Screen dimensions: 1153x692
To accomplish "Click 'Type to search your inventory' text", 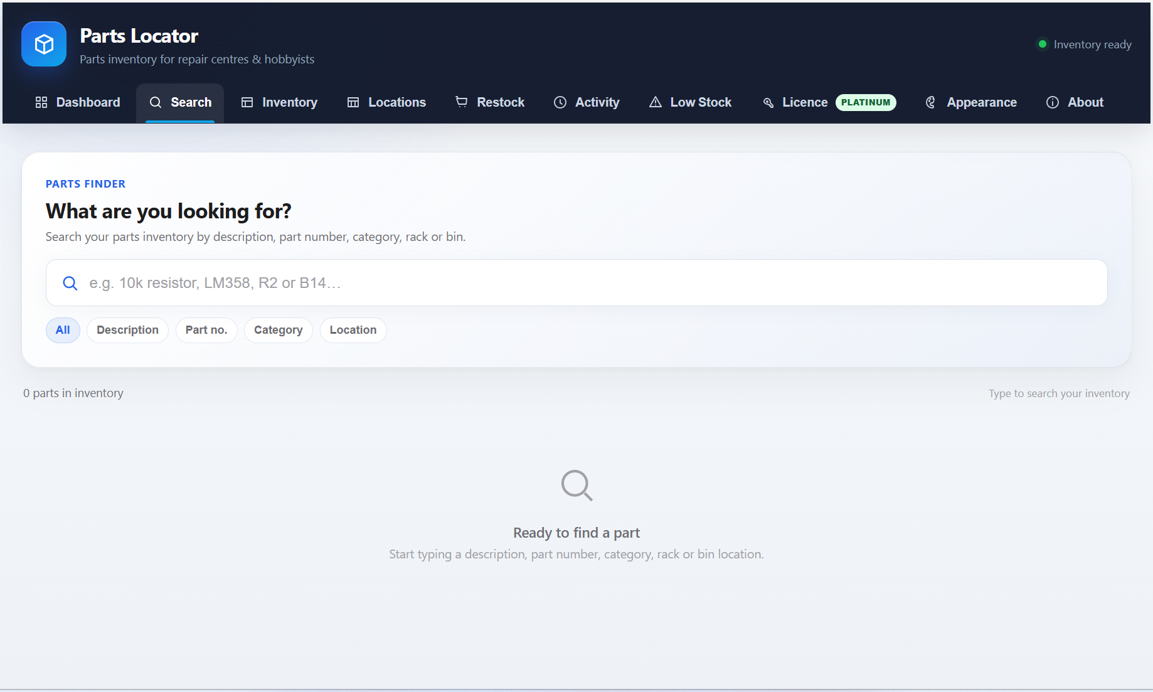I will tap(1060, 393).
